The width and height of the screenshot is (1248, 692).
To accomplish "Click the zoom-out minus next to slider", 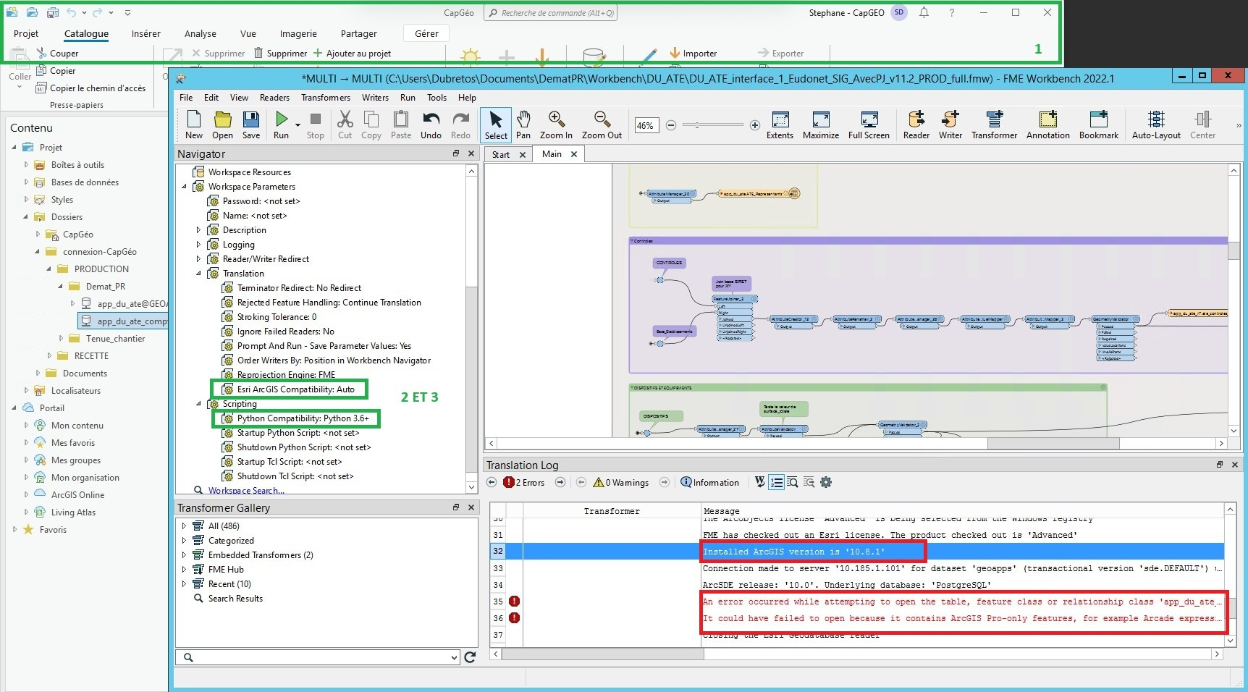I will (x=671, y=125).
